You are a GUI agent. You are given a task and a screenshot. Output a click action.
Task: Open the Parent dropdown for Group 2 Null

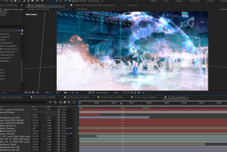[x=68, y=120]
